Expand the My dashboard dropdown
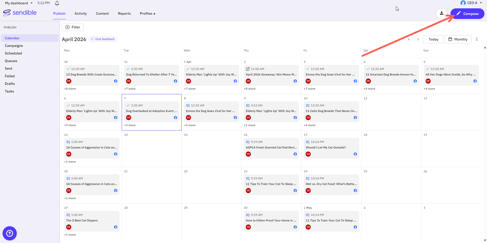The height and width of the screenshot is (243, 487). click(x=19, y=3)
